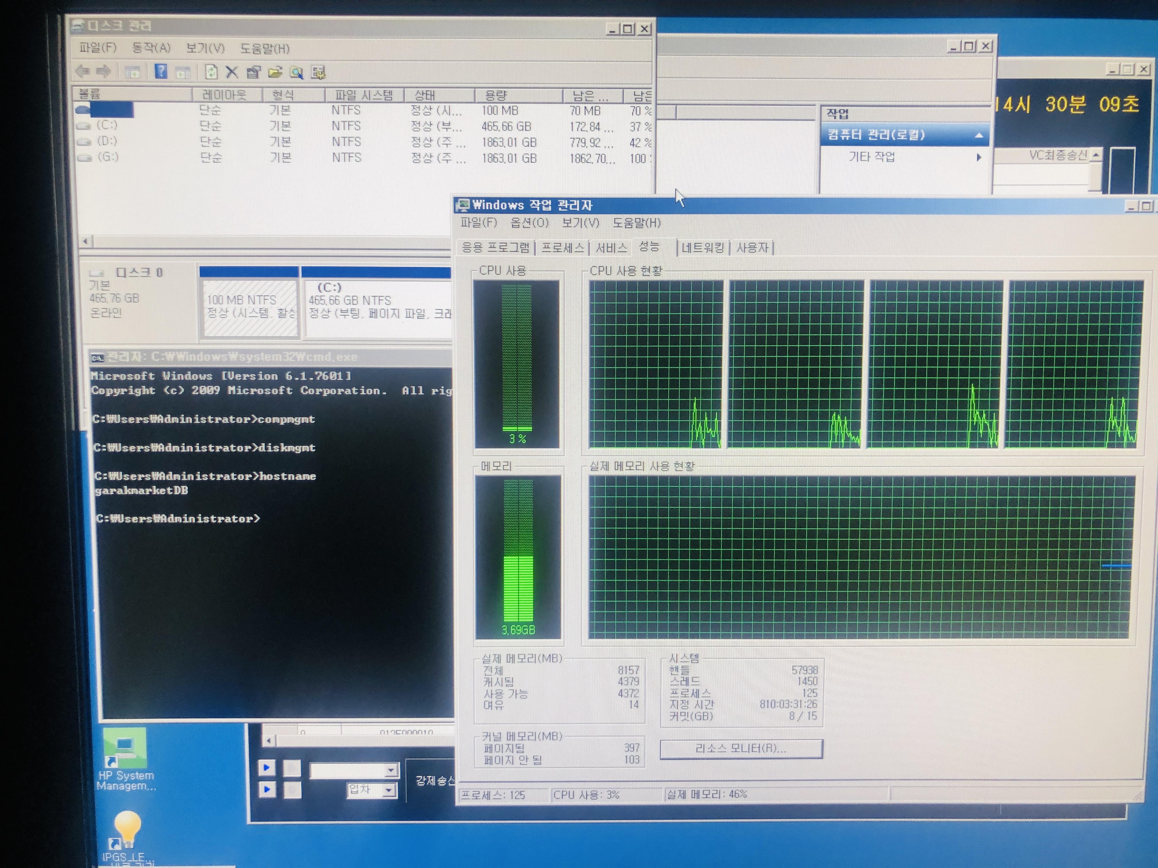The image size is (1158, 868).
Task: Click the upper blue play button
Action: pyautogui.click(x=267, y=768)
